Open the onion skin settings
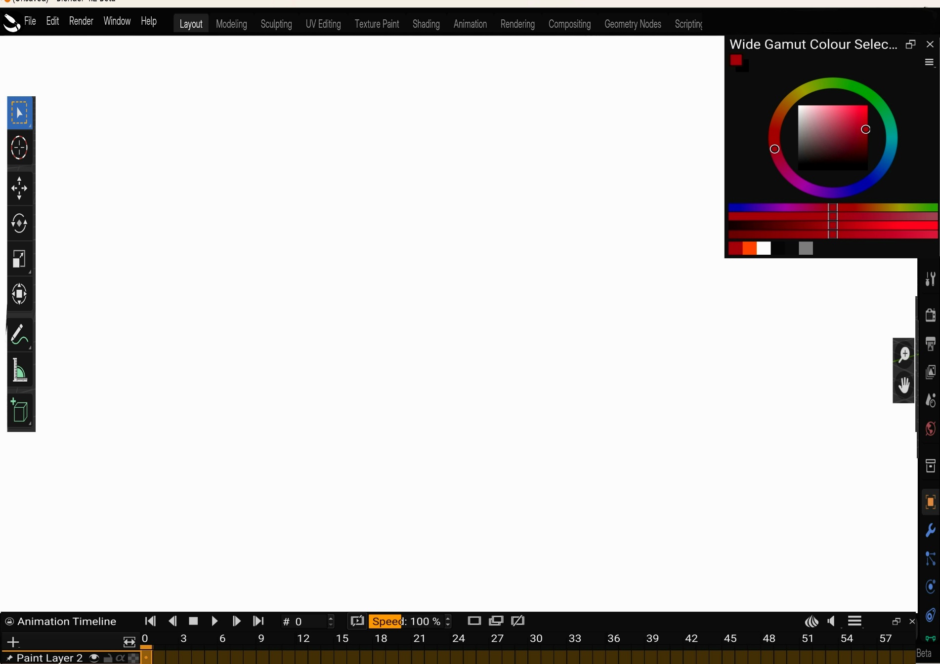 (812, 621)
